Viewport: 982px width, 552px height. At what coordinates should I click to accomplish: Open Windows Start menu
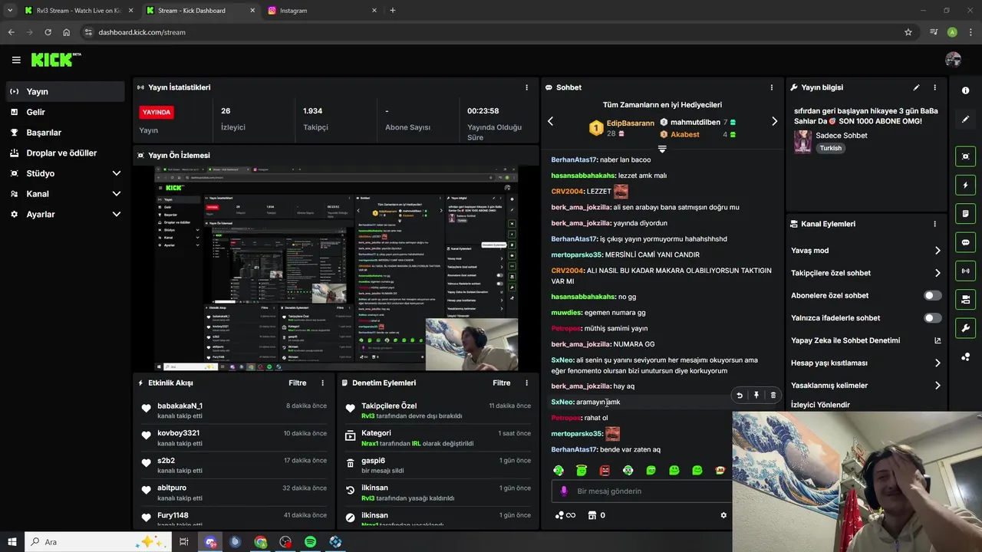(12, 542)
